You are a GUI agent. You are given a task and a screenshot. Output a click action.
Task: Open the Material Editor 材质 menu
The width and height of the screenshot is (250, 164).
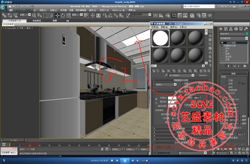155,27
